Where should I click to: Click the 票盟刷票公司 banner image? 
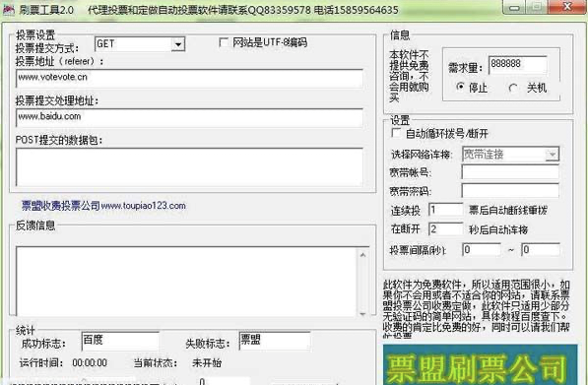point(480,364)
